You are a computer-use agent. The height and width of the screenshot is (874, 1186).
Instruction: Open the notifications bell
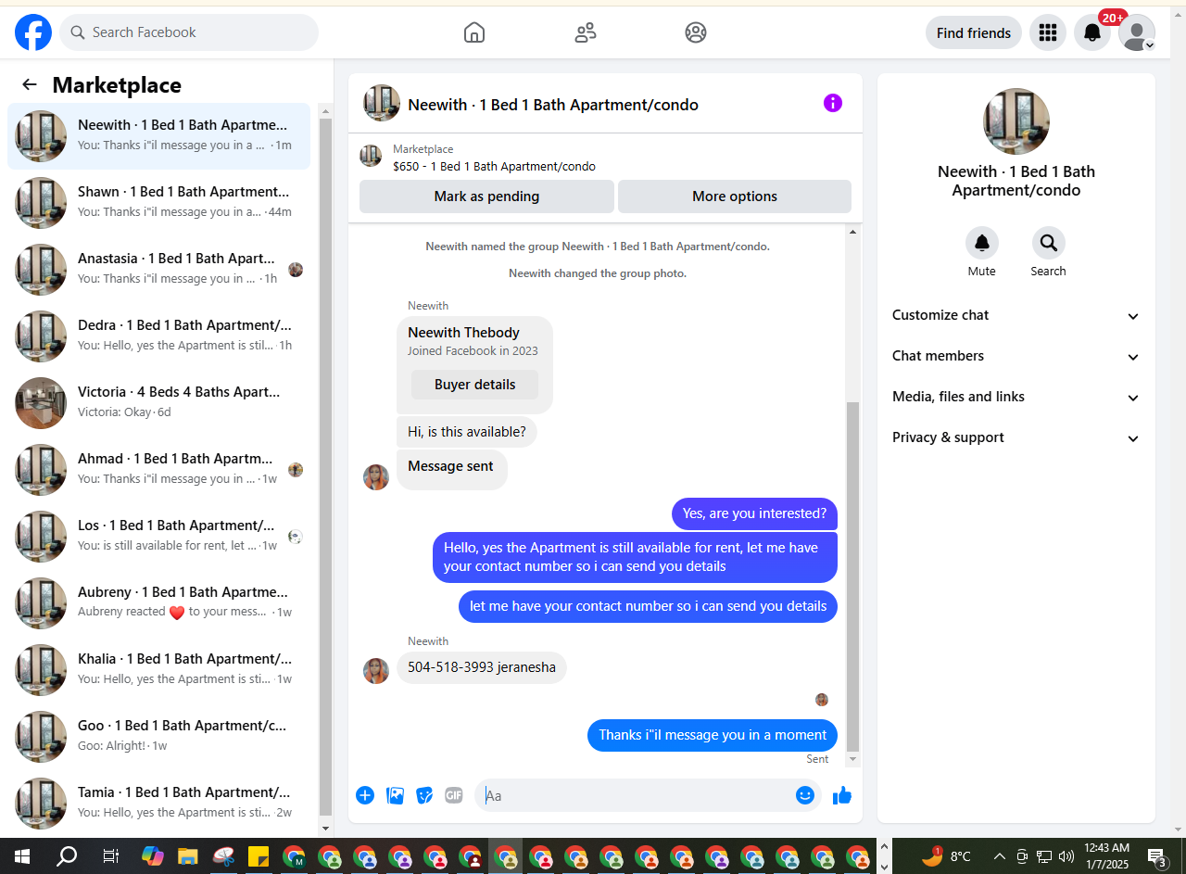pyautogui.click(x=1092, y=32)
